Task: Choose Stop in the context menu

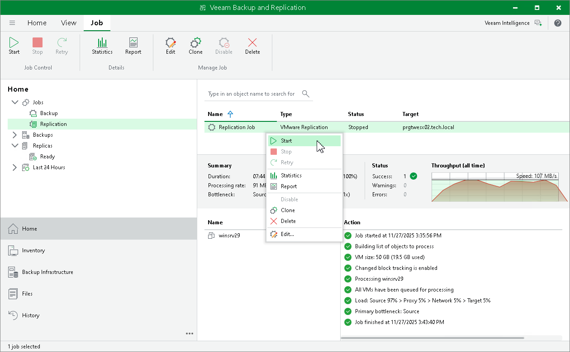Action: (304, 152)
